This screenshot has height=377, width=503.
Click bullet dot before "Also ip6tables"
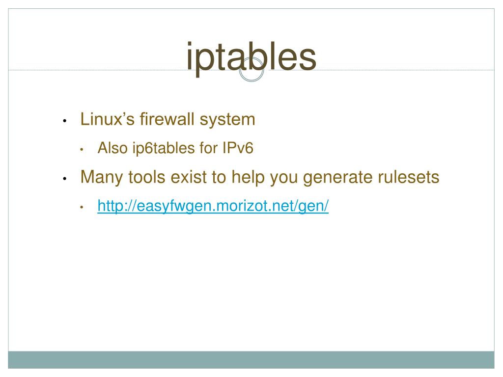coord(82,149)
